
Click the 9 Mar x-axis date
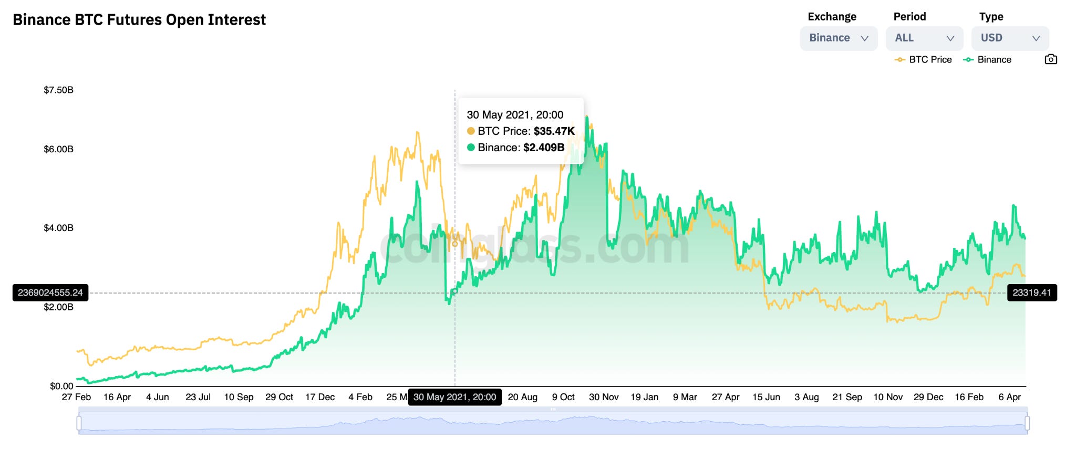click(685, 398)
